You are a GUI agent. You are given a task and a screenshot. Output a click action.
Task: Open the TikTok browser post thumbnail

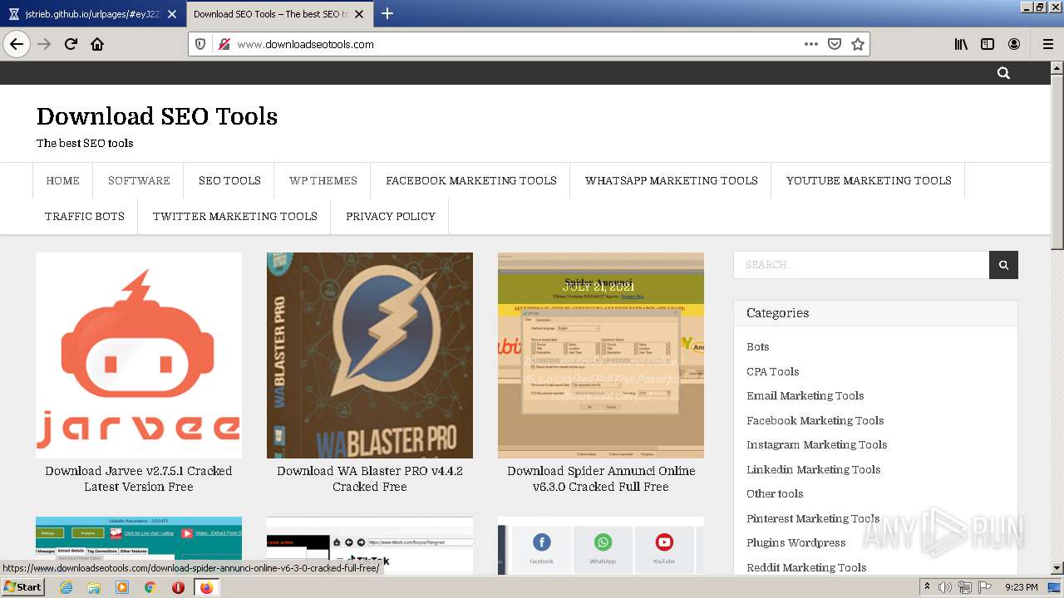[x=370, y=545]
